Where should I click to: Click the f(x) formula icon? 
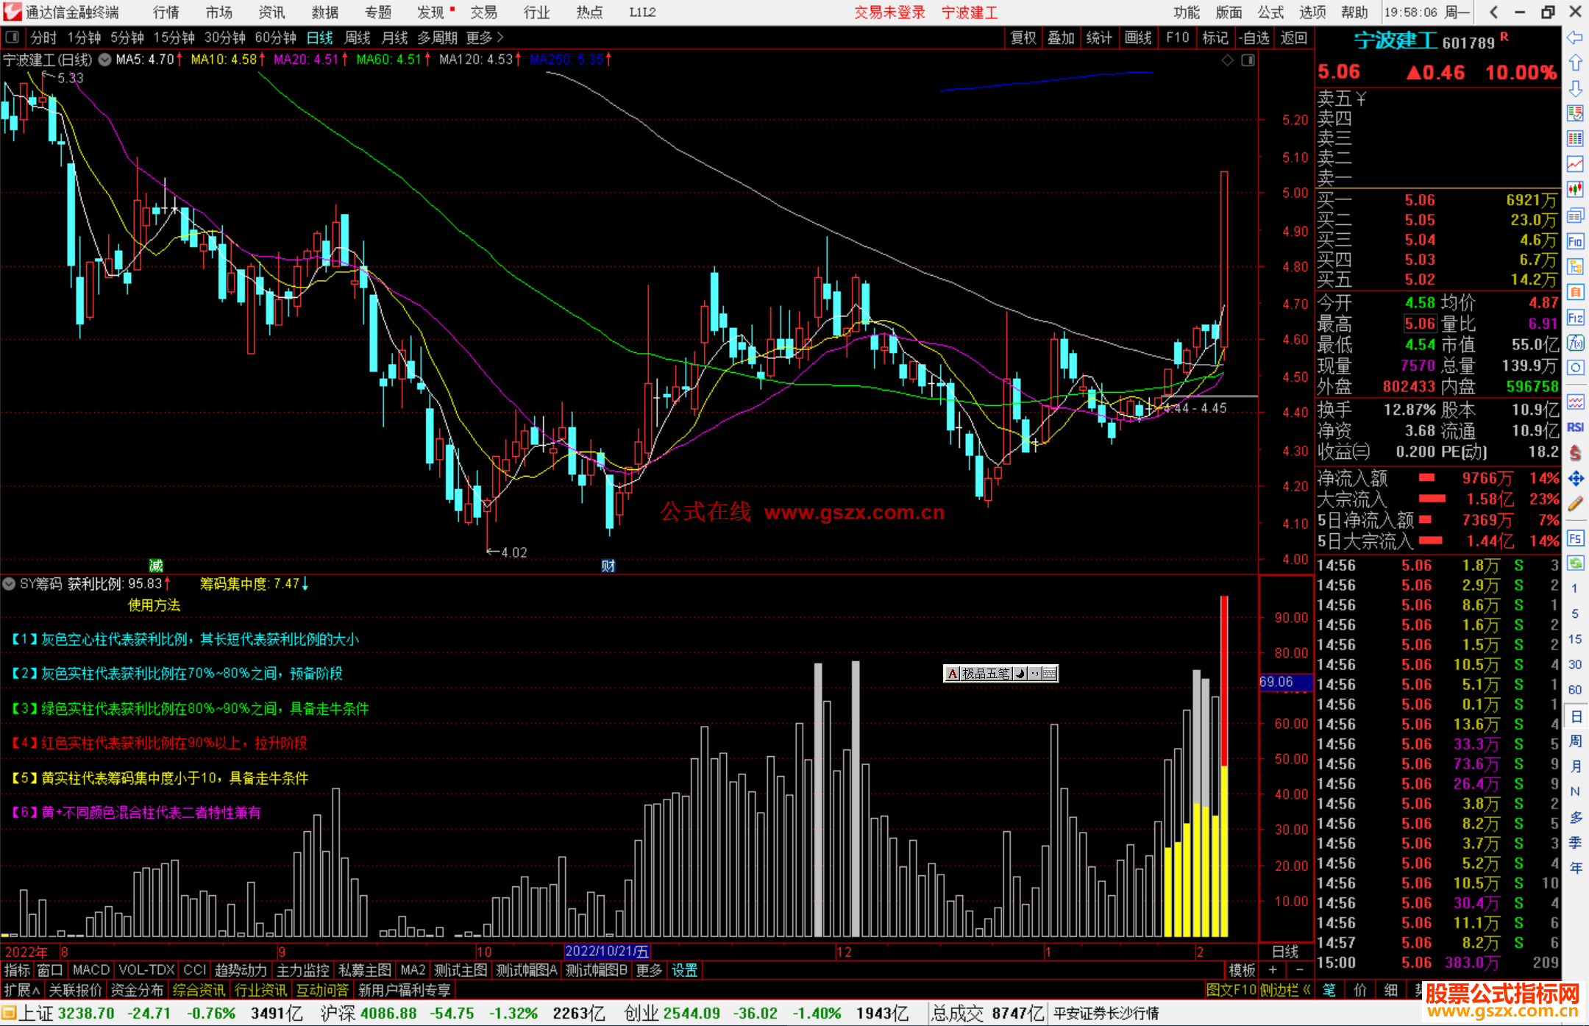1575,343
